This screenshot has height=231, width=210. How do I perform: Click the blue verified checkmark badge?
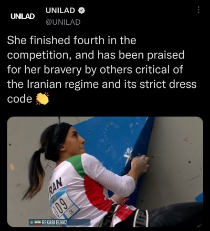81,11
